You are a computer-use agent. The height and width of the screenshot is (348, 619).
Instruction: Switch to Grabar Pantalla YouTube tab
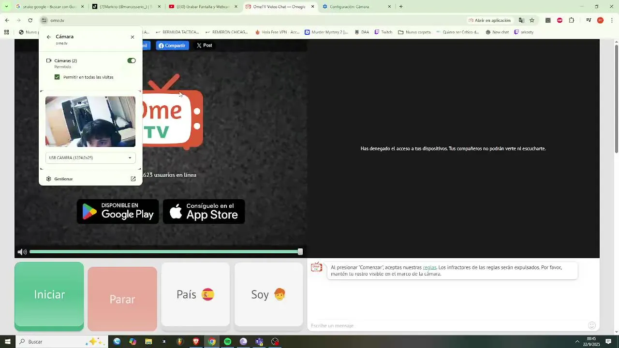pos(203,7)
